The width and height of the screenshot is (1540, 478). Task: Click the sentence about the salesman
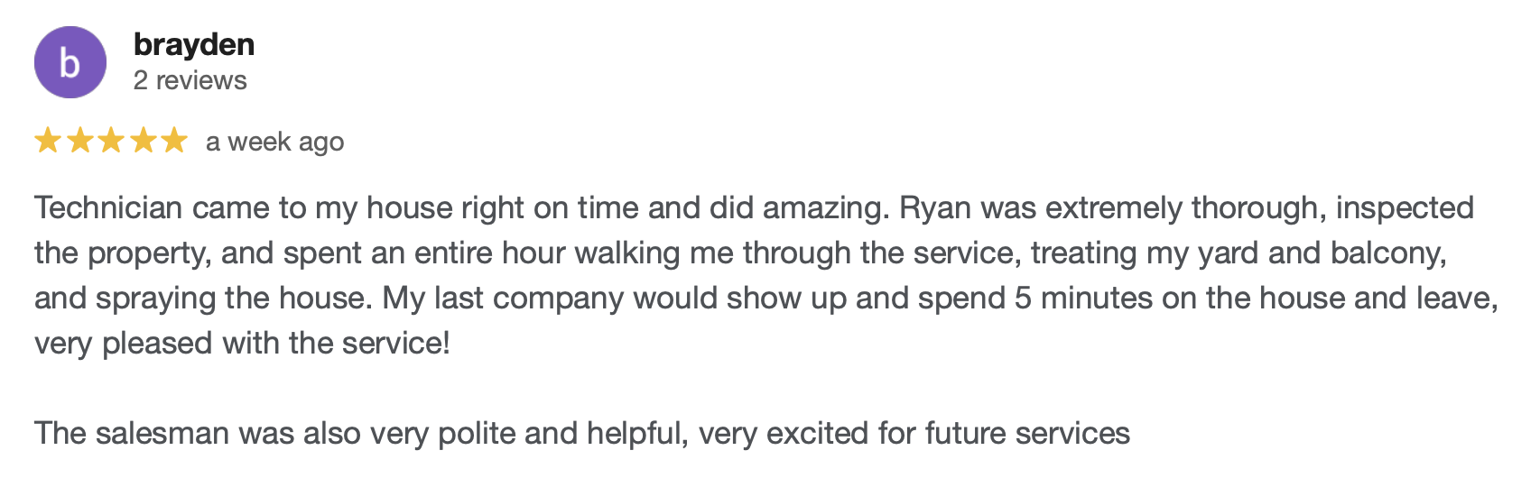click(582, 434)
